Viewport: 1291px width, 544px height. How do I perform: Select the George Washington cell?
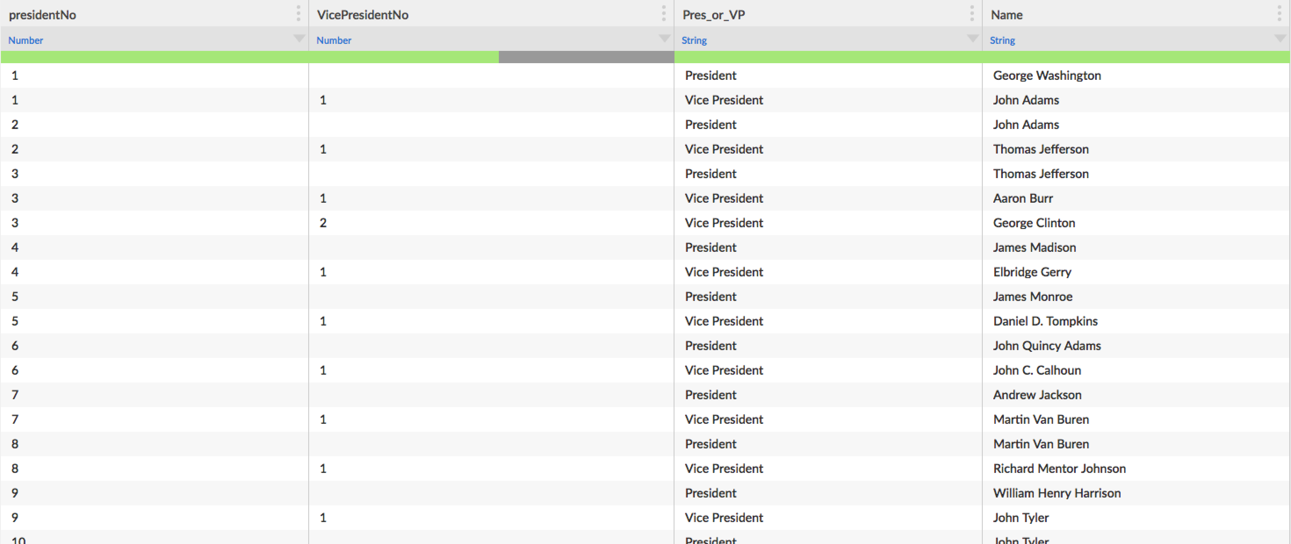coord(1047,75)
